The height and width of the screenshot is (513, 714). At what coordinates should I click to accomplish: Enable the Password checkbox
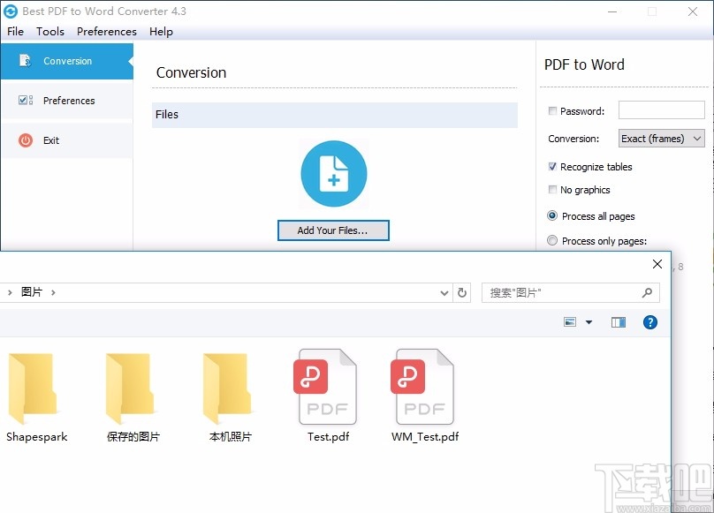click(552, 110)
